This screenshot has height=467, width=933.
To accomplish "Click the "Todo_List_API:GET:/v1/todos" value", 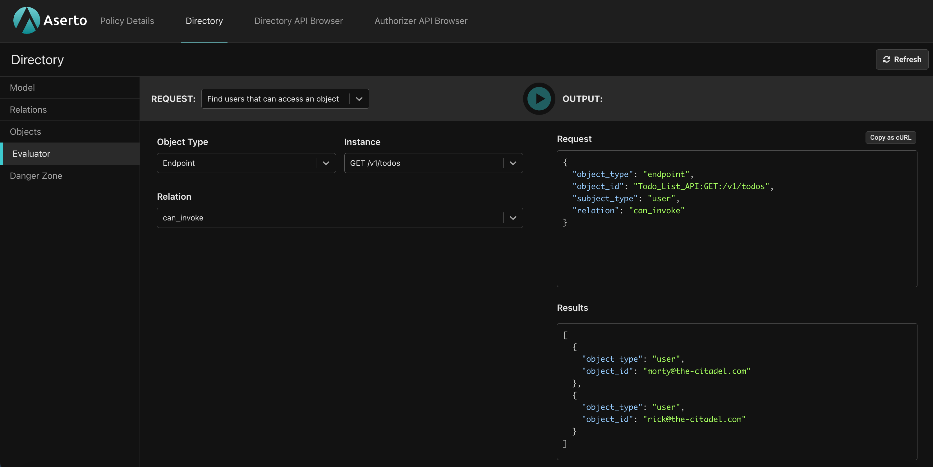I will pyautogui.click(x=701, y=186).
